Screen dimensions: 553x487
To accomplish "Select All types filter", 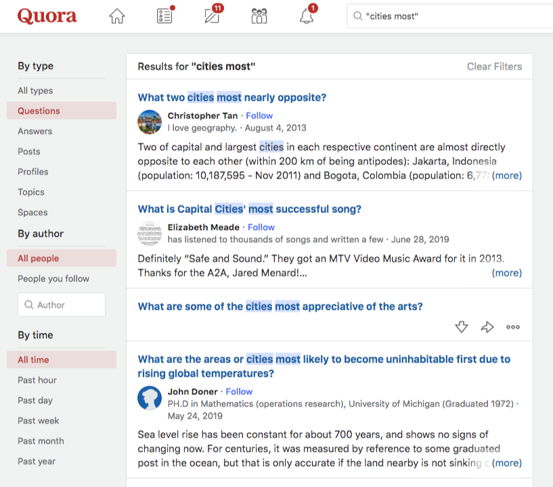I will tap(35, 91).
